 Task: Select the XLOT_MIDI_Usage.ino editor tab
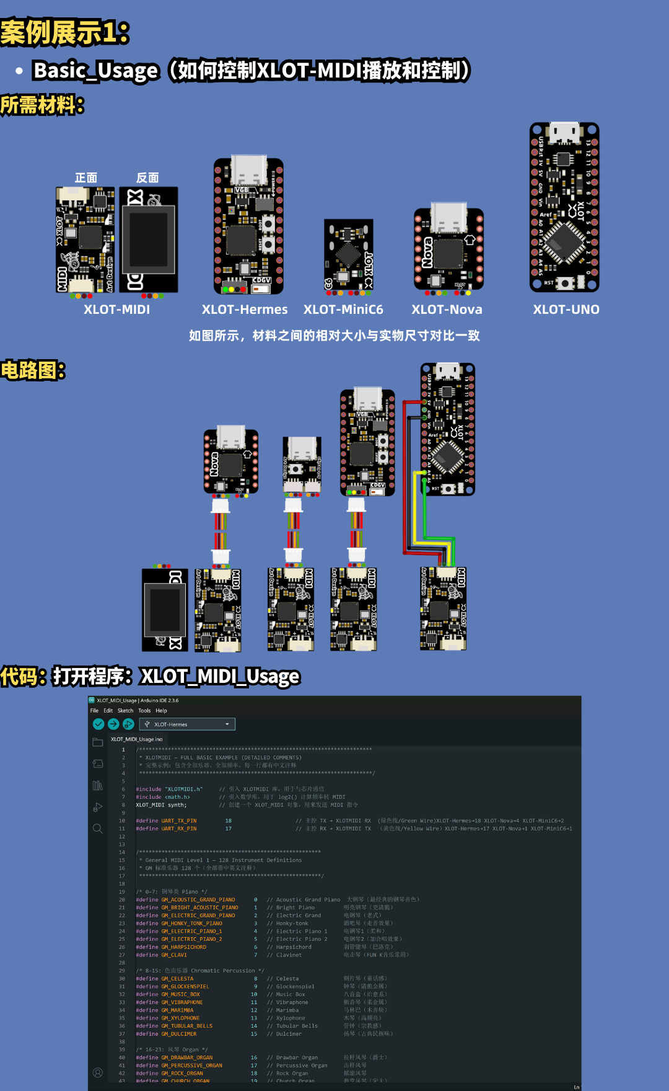137,739
